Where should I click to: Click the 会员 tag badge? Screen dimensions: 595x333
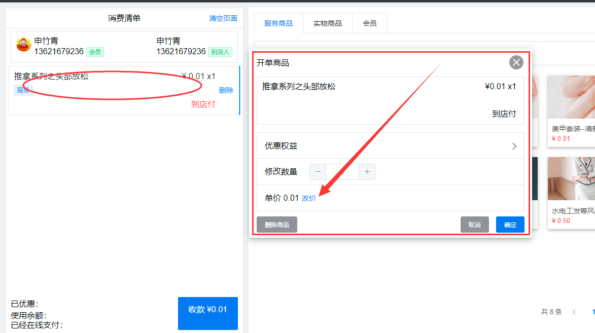[95, 52]
